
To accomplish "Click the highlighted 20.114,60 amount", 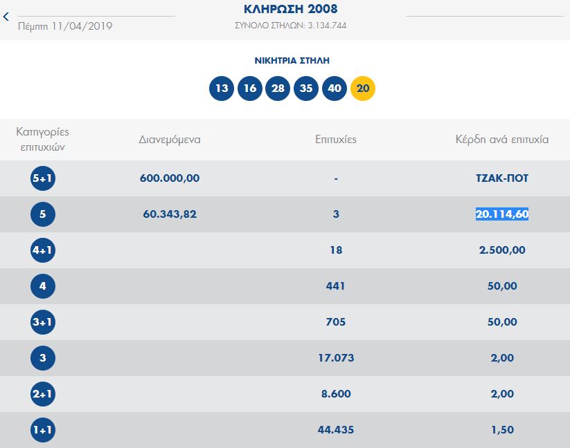I will tap(502, 214).
